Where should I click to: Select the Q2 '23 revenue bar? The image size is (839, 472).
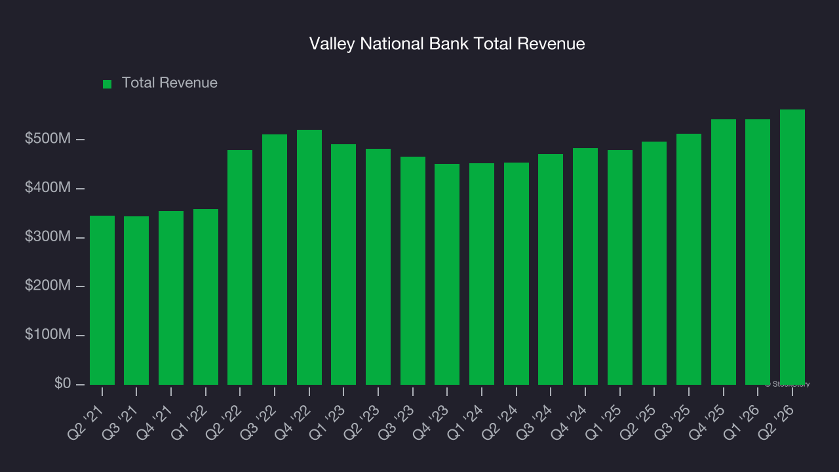[378, 267]
